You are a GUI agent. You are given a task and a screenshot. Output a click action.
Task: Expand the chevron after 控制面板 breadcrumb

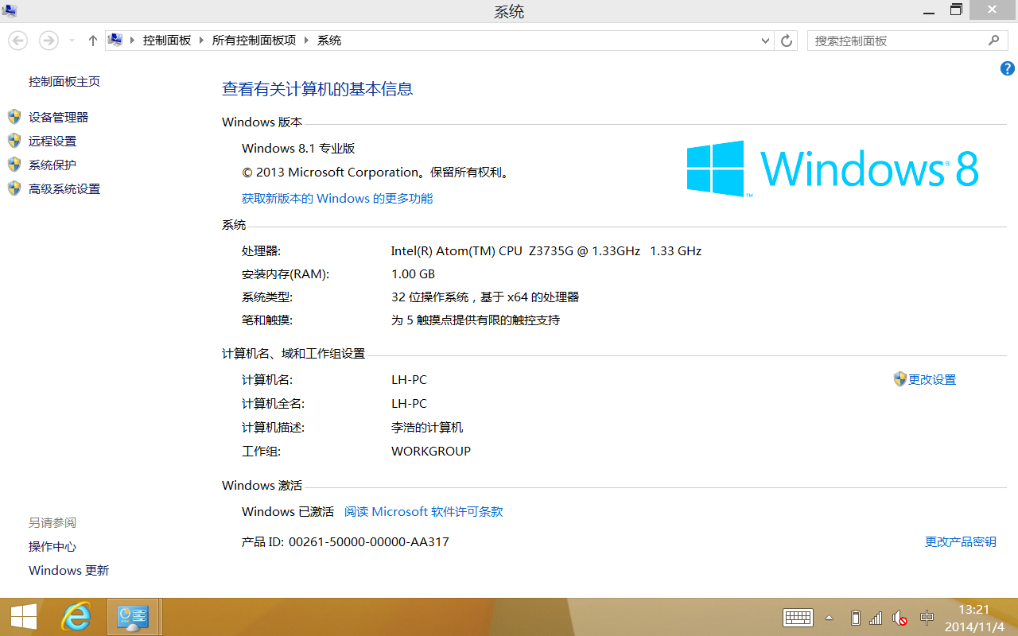tap(202, 41)
